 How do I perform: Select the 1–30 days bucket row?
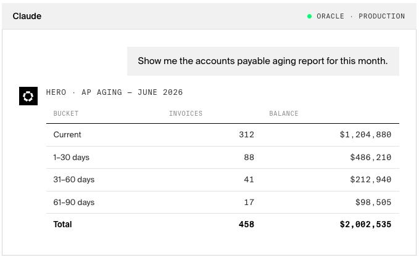click(x=223, y=157)
